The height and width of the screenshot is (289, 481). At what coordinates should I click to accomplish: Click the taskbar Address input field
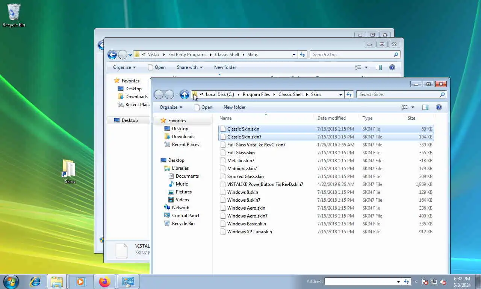(360, 281)
